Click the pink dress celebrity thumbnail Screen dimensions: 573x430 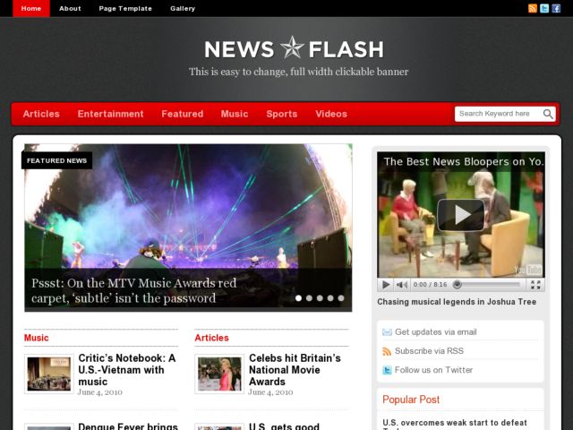219,374
